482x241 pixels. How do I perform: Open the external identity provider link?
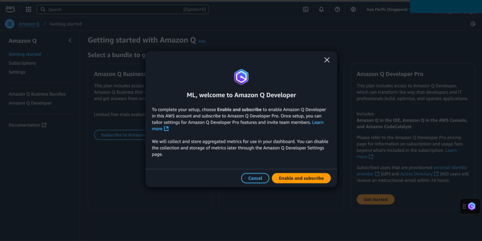tap(450, 168)
